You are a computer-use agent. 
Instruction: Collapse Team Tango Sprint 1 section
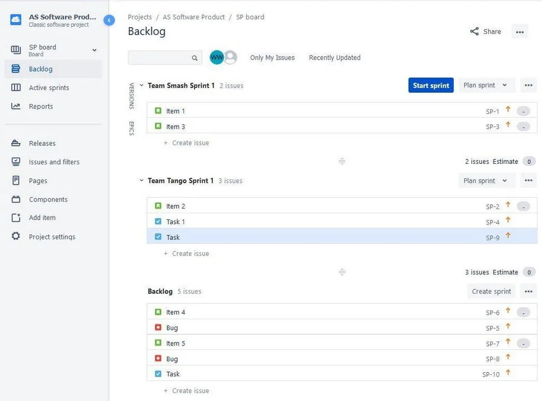click(141, 181)
